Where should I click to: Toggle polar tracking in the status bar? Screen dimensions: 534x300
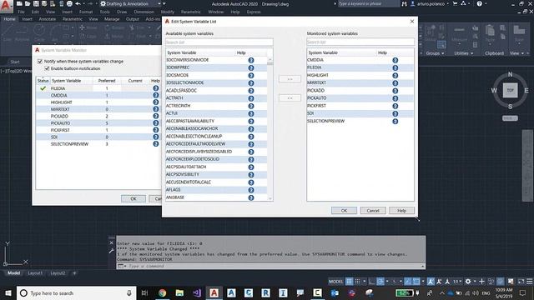coord(380,282)
